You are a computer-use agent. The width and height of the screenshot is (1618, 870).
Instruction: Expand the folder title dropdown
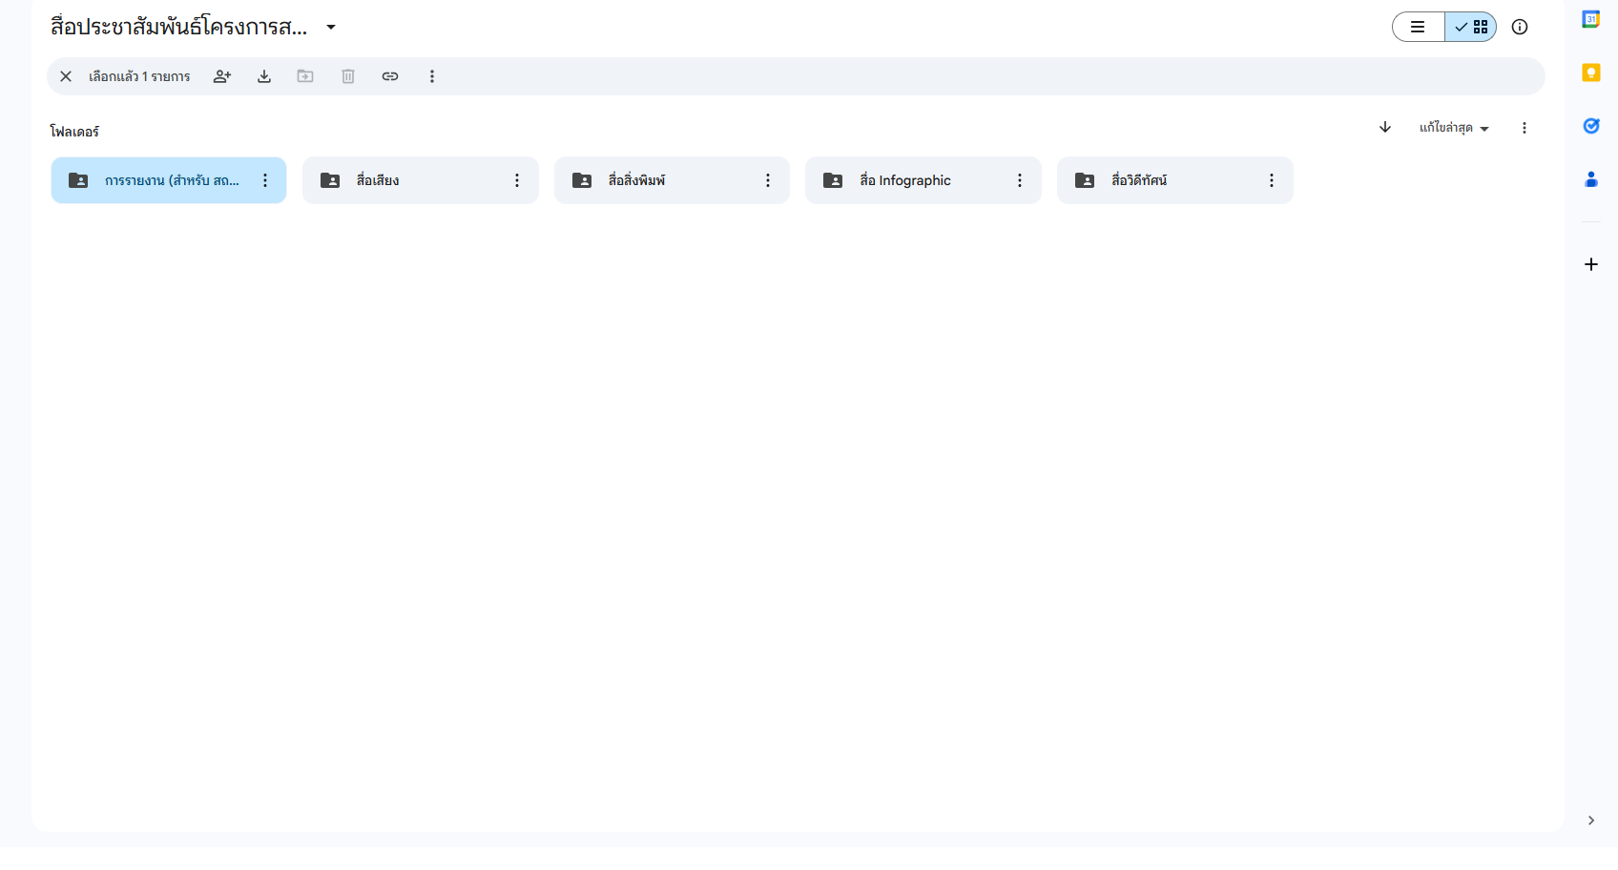pos(331,27)
